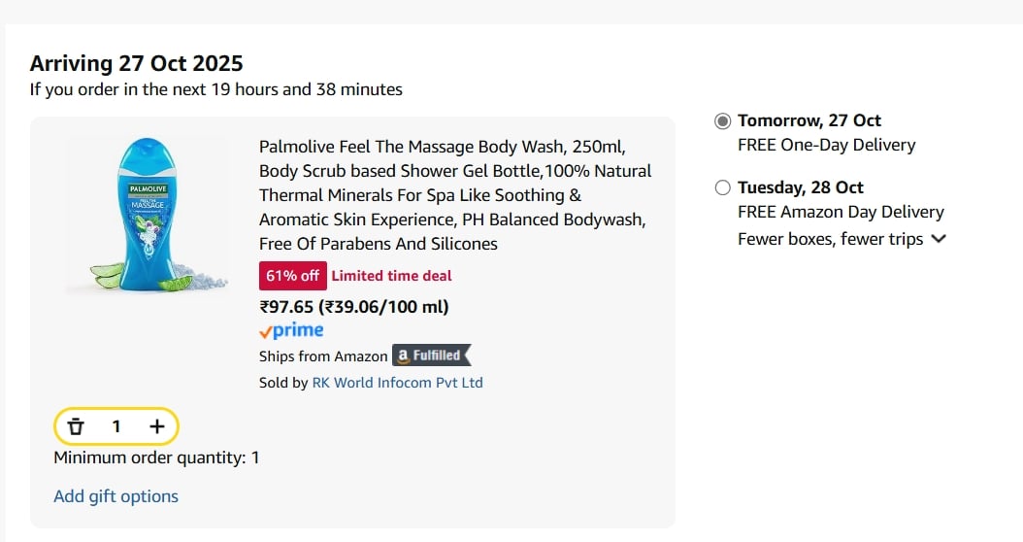Click the Palmolive body wash product image
The width and height of the screenshot is (1023, 542).
coord(146,216)
